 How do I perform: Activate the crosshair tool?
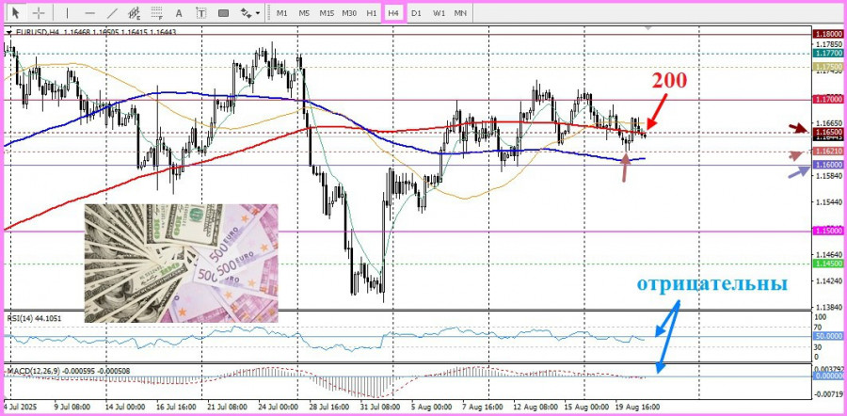(x=39, y=12)
